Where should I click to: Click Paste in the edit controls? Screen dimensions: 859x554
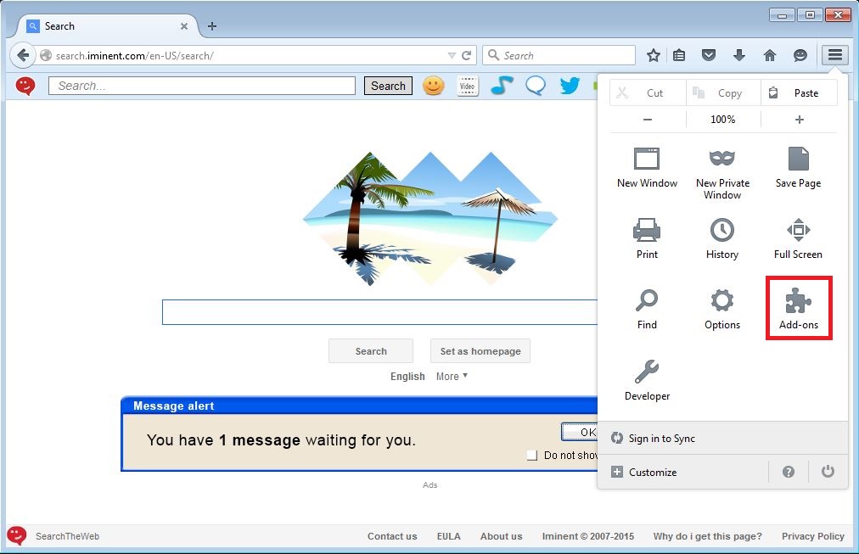coord(800,92)
